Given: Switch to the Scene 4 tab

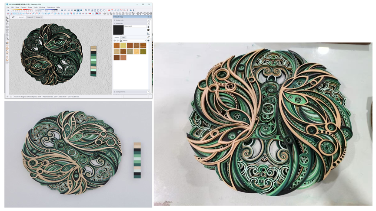Looking at the screenshot, I should [39, 17].
